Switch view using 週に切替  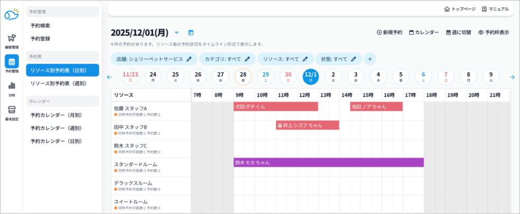click(x=459, y=33)
